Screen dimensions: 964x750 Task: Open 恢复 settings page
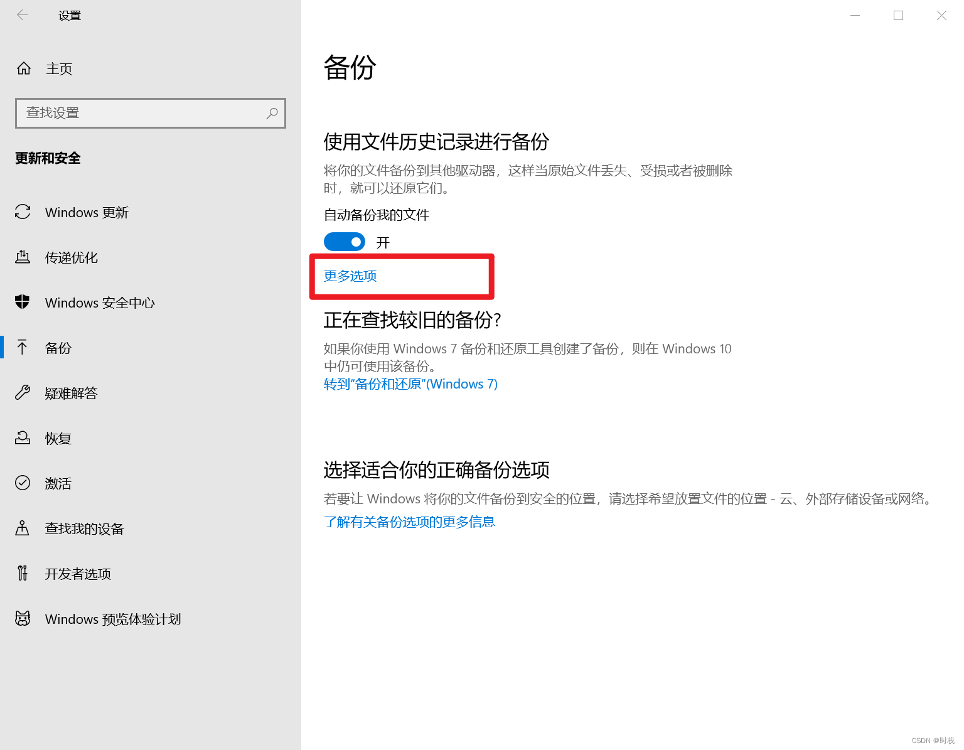click(151, 438)
